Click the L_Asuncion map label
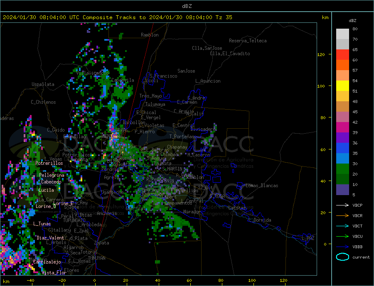 pos(208,81)
